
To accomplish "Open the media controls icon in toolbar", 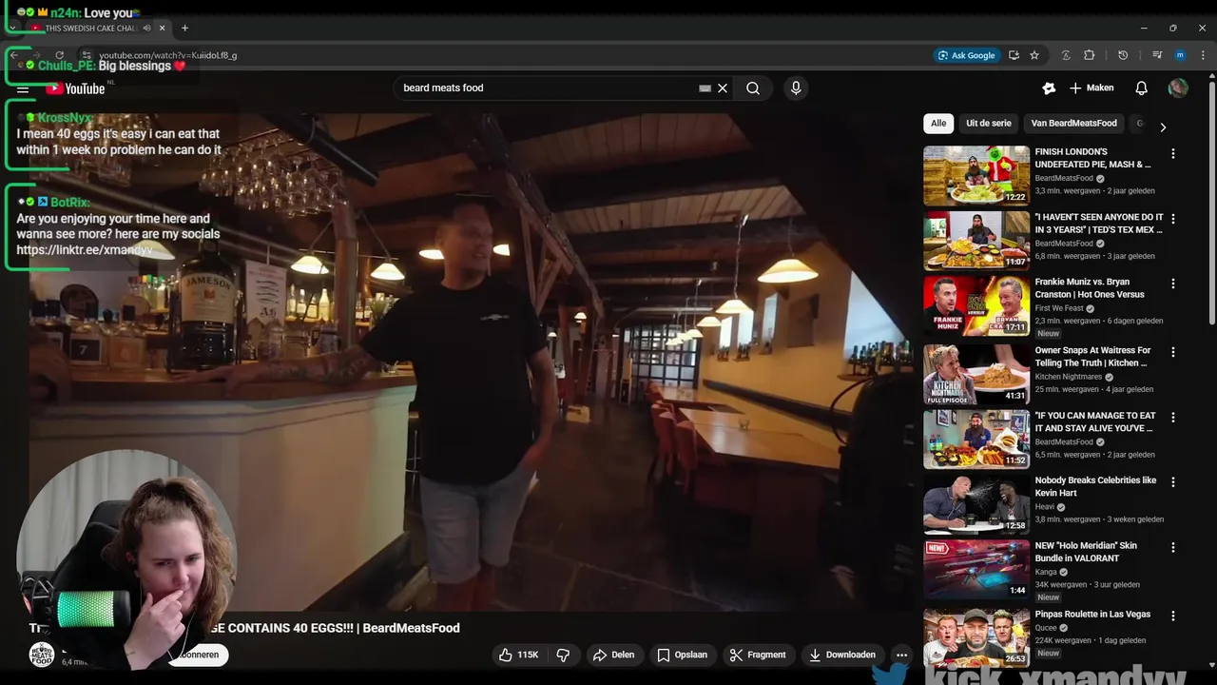I will (x=1157, y=55).
